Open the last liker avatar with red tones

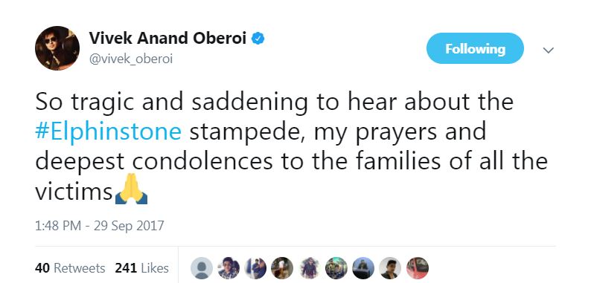tap(418, 268)
